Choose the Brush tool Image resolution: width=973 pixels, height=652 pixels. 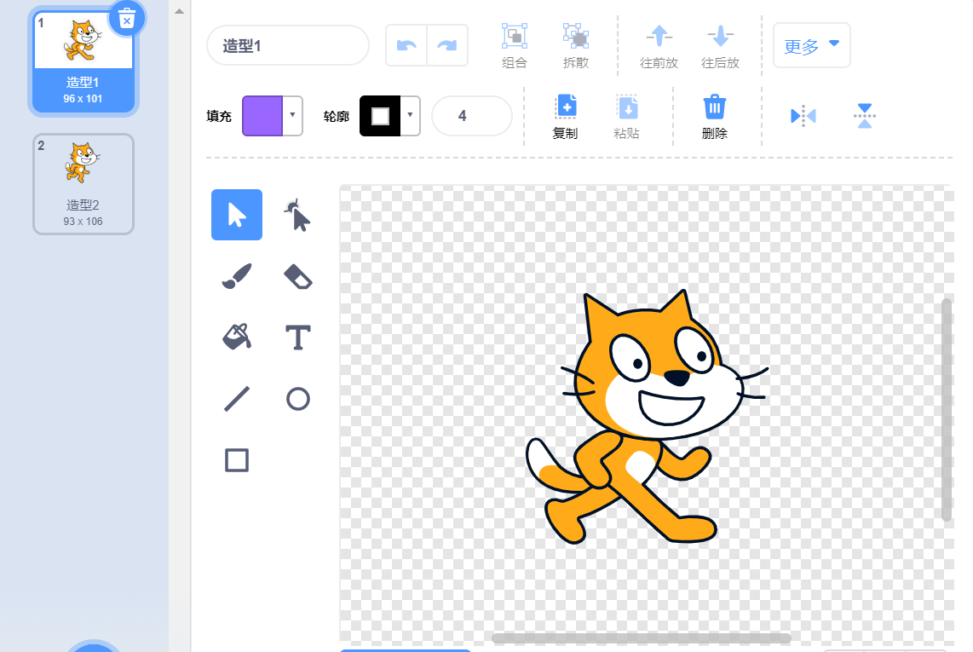[236, 276]
